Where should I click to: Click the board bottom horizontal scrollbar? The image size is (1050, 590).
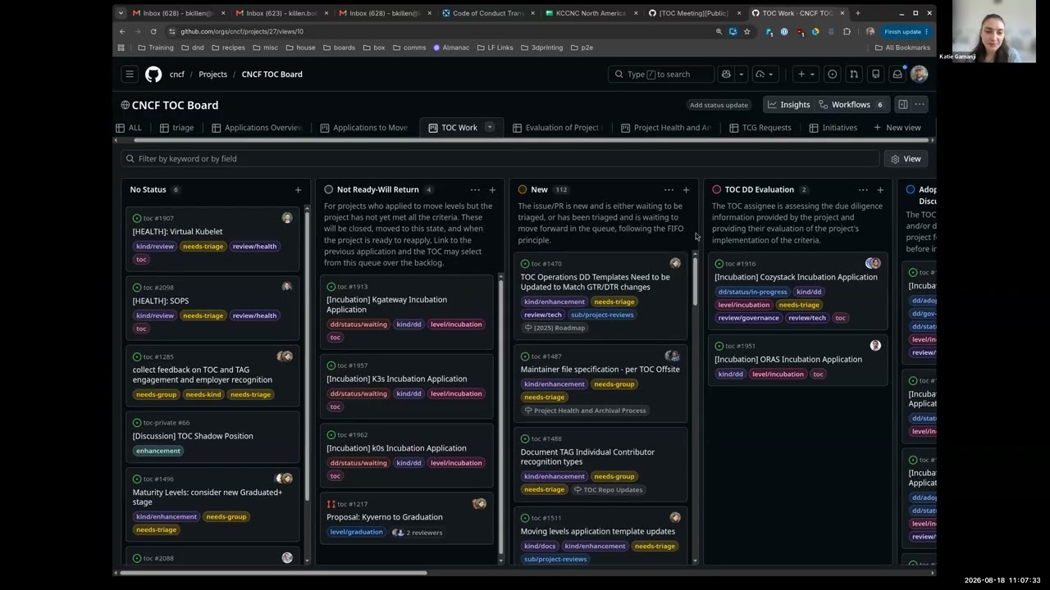pos(273,572)
